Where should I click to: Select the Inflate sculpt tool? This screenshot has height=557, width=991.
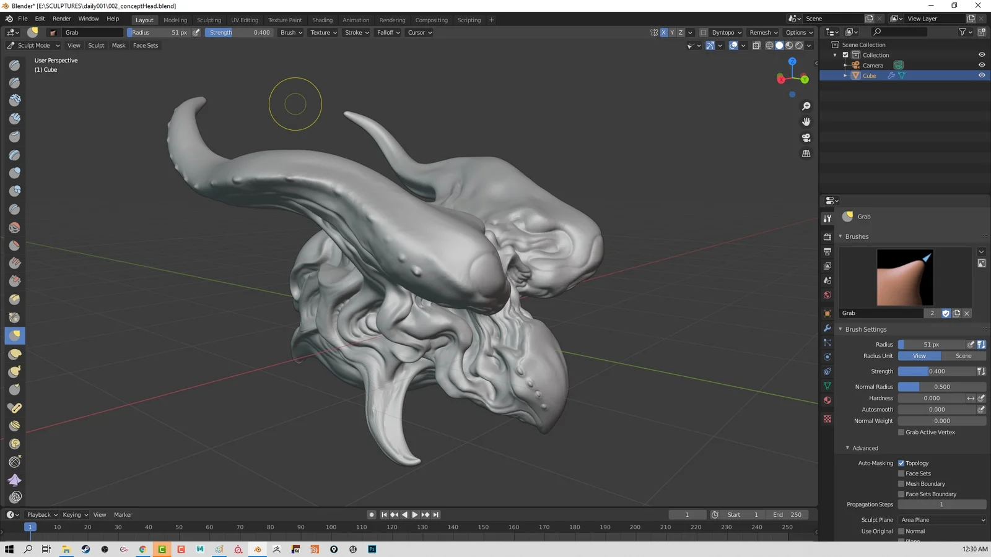coord(14,173)
